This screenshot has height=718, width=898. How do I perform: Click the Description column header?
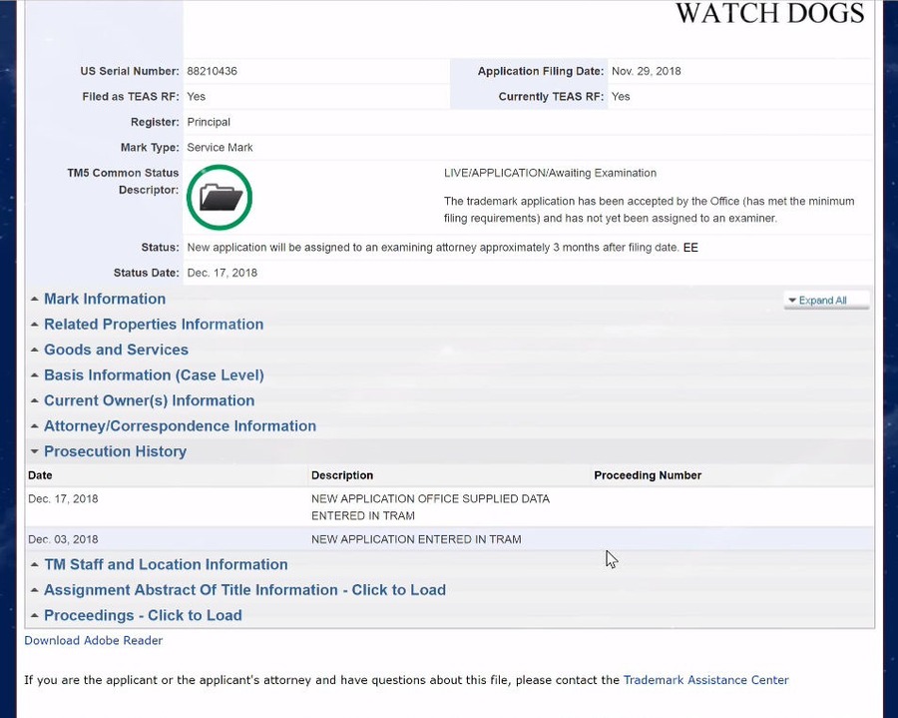coord(342,475)
